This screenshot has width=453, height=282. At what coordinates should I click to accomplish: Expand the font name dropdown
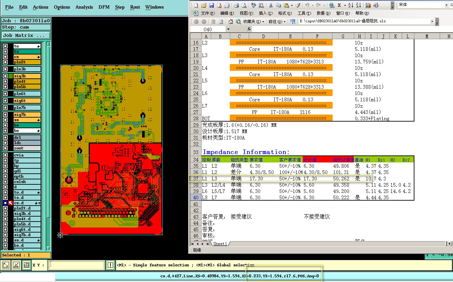[446, 5]
